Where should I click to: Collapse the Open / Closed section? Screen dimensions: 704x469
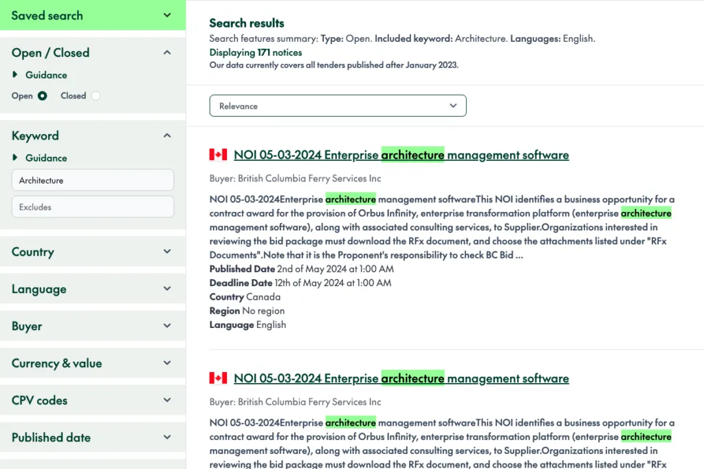[x=167, y=52]
